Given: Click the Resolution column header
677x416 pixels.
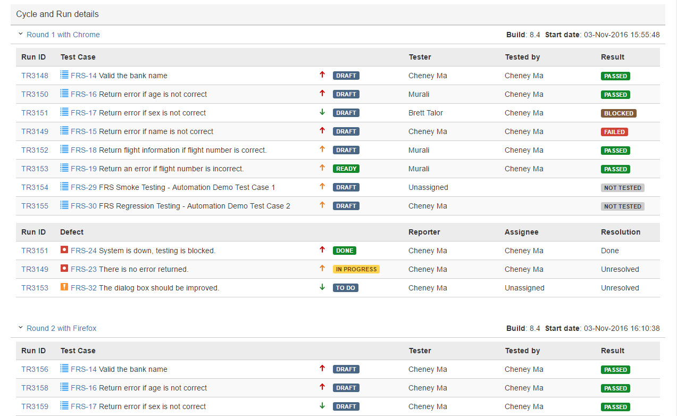Looking at the screenshot, I should [621, 232].
